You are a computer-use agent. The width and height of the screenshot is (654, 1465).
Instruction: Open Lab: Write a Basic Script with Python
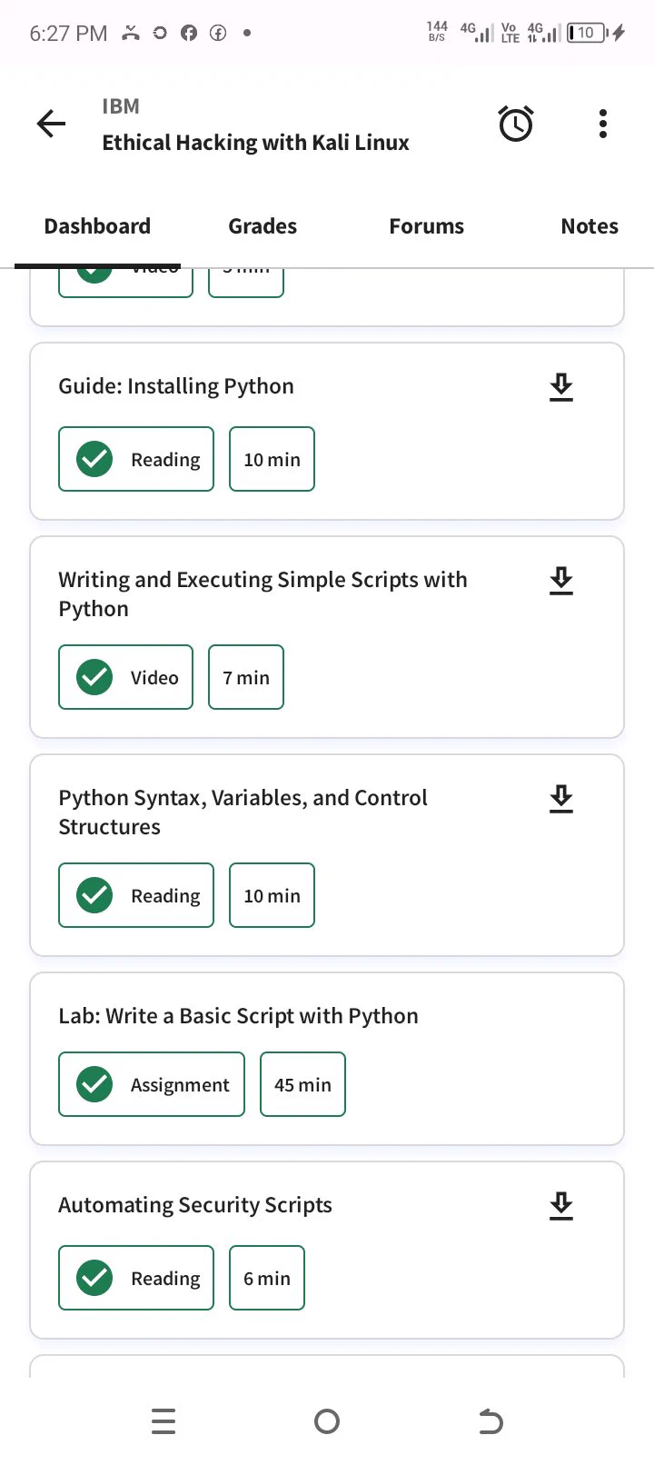point(238,1016)
